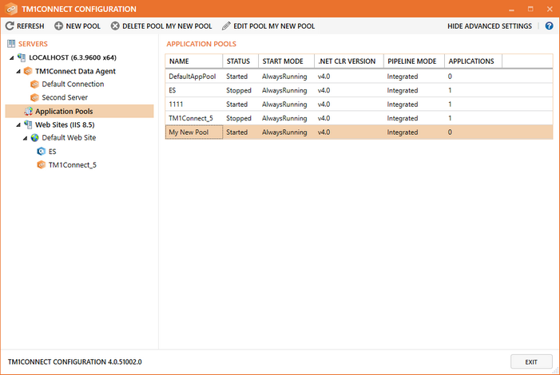Sort by NAME column header
This screenshot has width=560, height=375.
click(x=193, y=61)
